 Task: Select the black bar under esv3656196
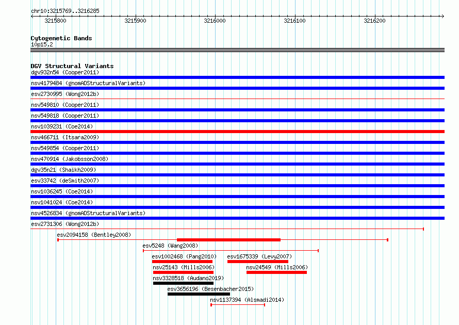[199, 294]
